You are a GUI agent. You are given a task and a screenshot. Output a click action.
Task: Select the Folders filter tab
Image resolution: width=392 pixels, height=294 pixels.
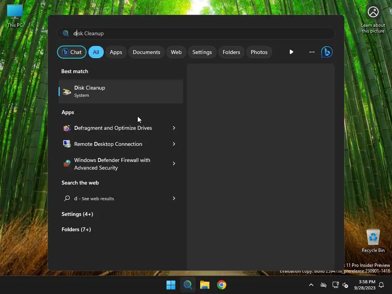[x=231, y=52]
